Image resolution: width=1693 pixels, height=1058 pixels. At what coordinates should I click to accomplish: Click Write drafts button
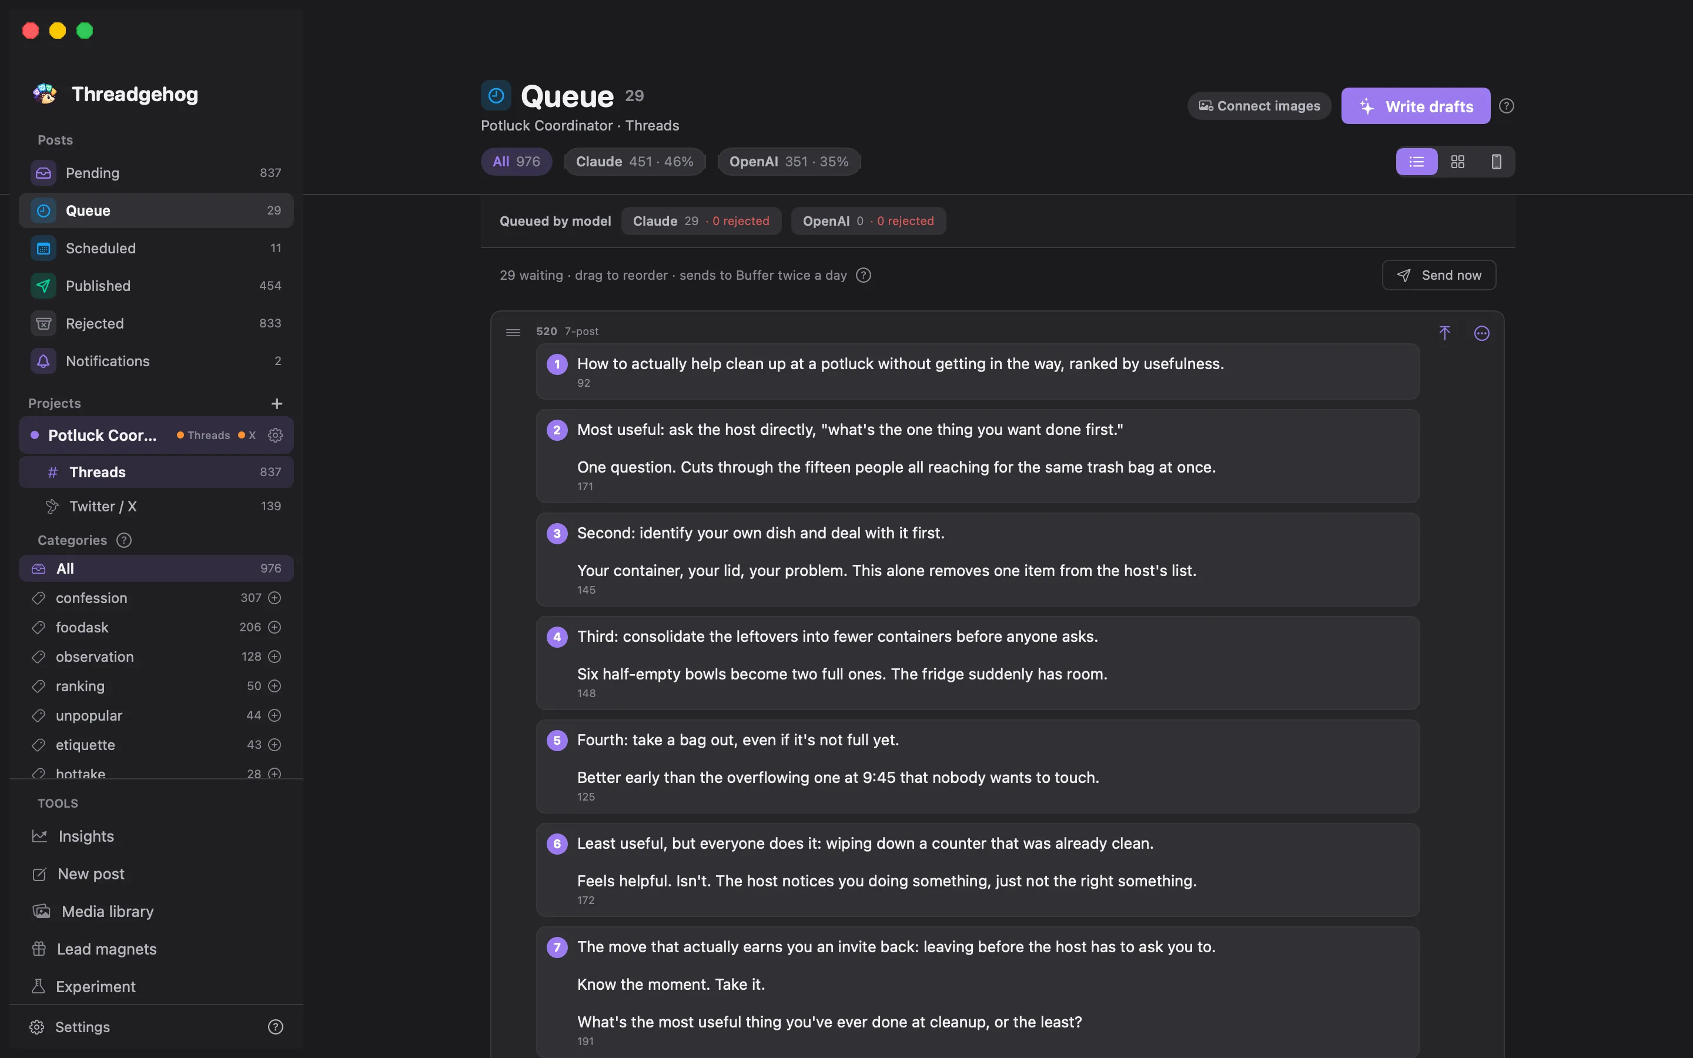1416,106
